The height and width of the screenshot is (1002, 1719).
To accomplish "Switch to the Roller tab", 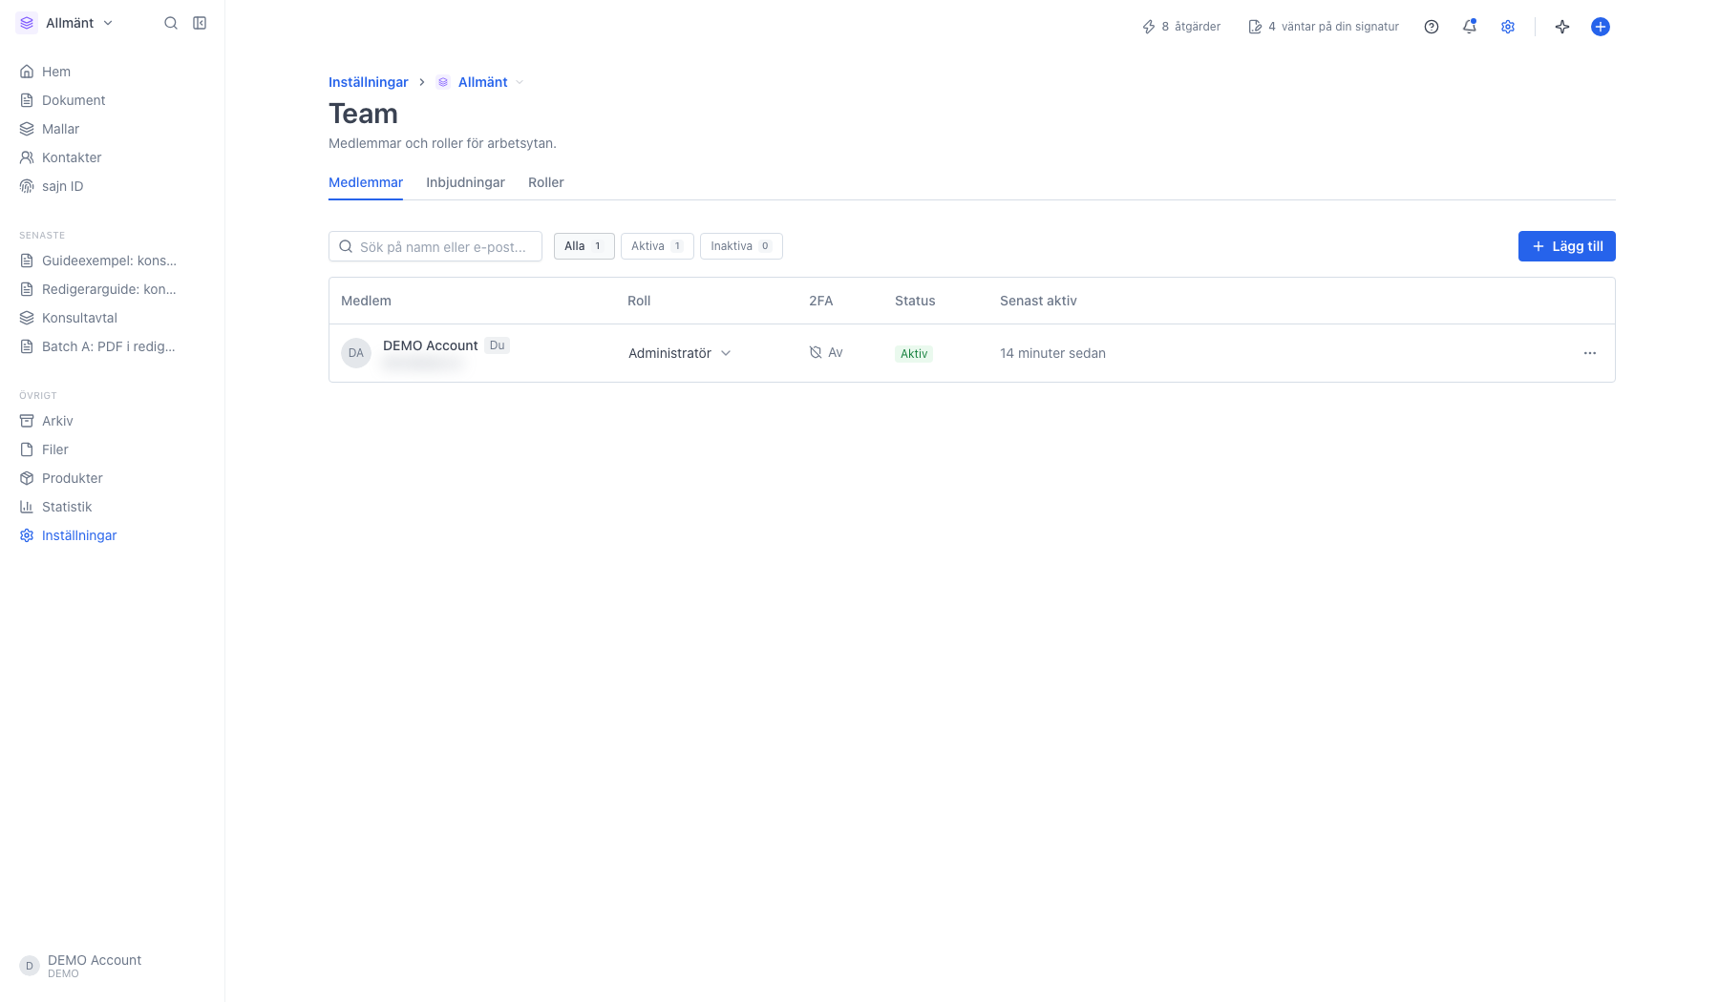I will click(x=546, y=182).
